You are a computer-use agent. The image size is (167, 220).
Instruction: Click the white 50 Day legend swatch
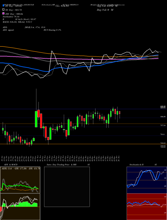click(3, 10)
